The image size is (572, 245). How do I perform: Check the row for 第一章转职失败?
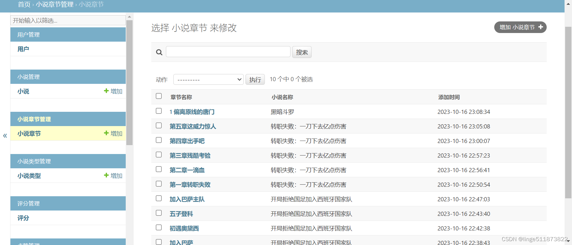pos(159,184)
